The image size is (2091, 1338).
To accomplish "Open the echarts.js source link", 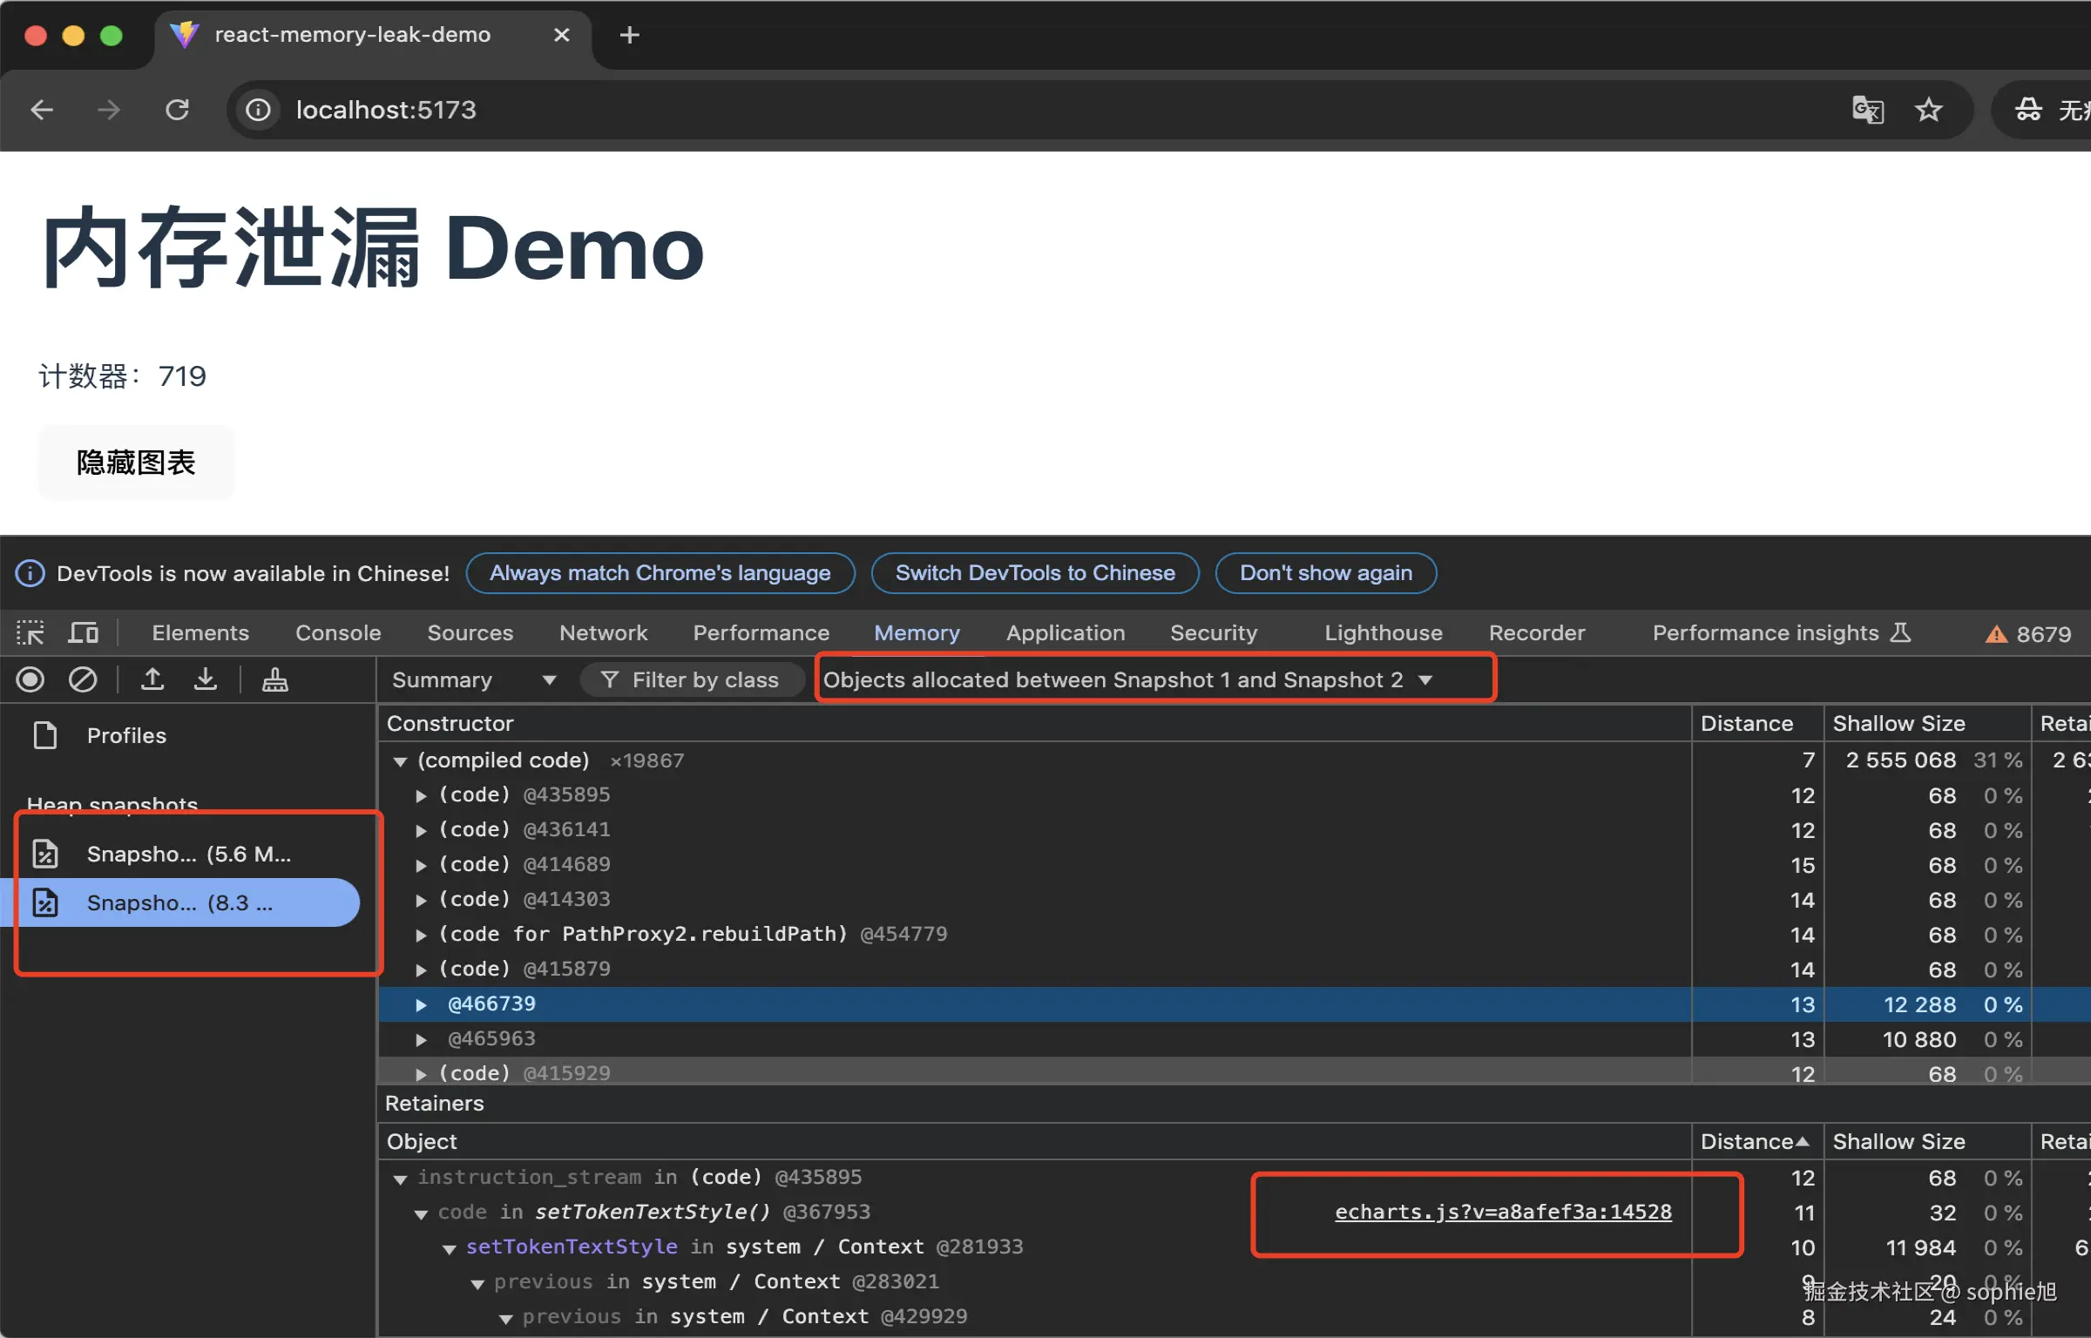I will 1503,1212.
